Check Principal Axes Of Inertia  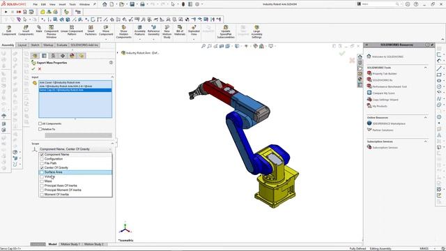pyautogui.click(x=42, y=185)
